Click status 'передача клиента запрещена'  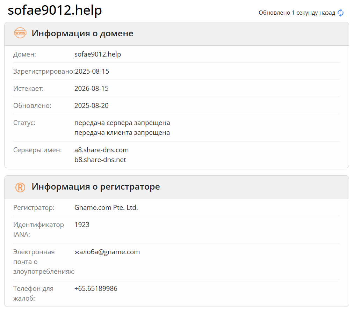click(122, 133)
